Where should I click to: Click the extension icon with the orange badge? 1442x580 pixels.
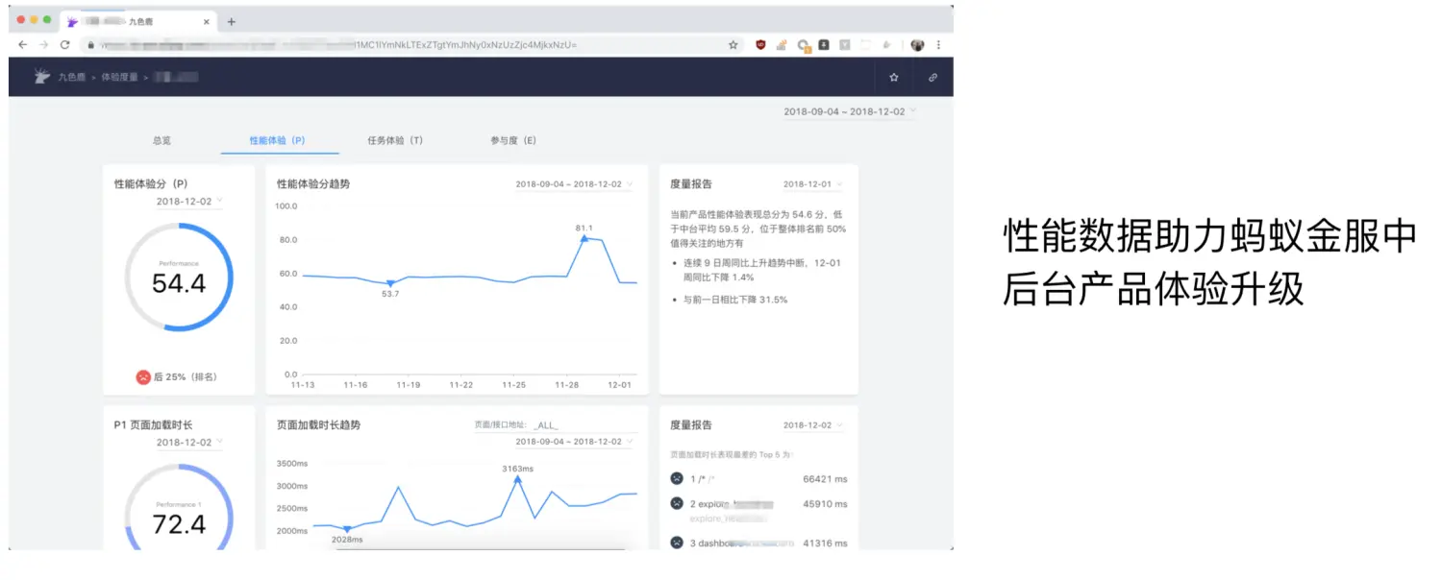click(x=804, y=45)
